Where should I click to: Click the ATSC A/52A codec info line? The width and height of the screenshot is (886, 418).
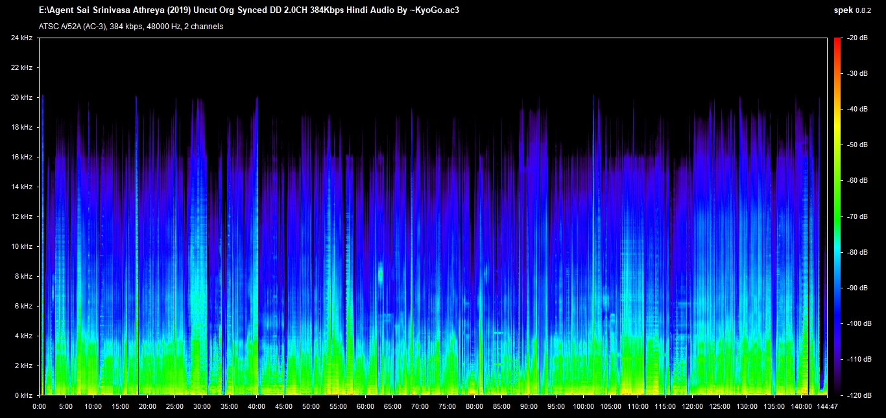(131, 27)
